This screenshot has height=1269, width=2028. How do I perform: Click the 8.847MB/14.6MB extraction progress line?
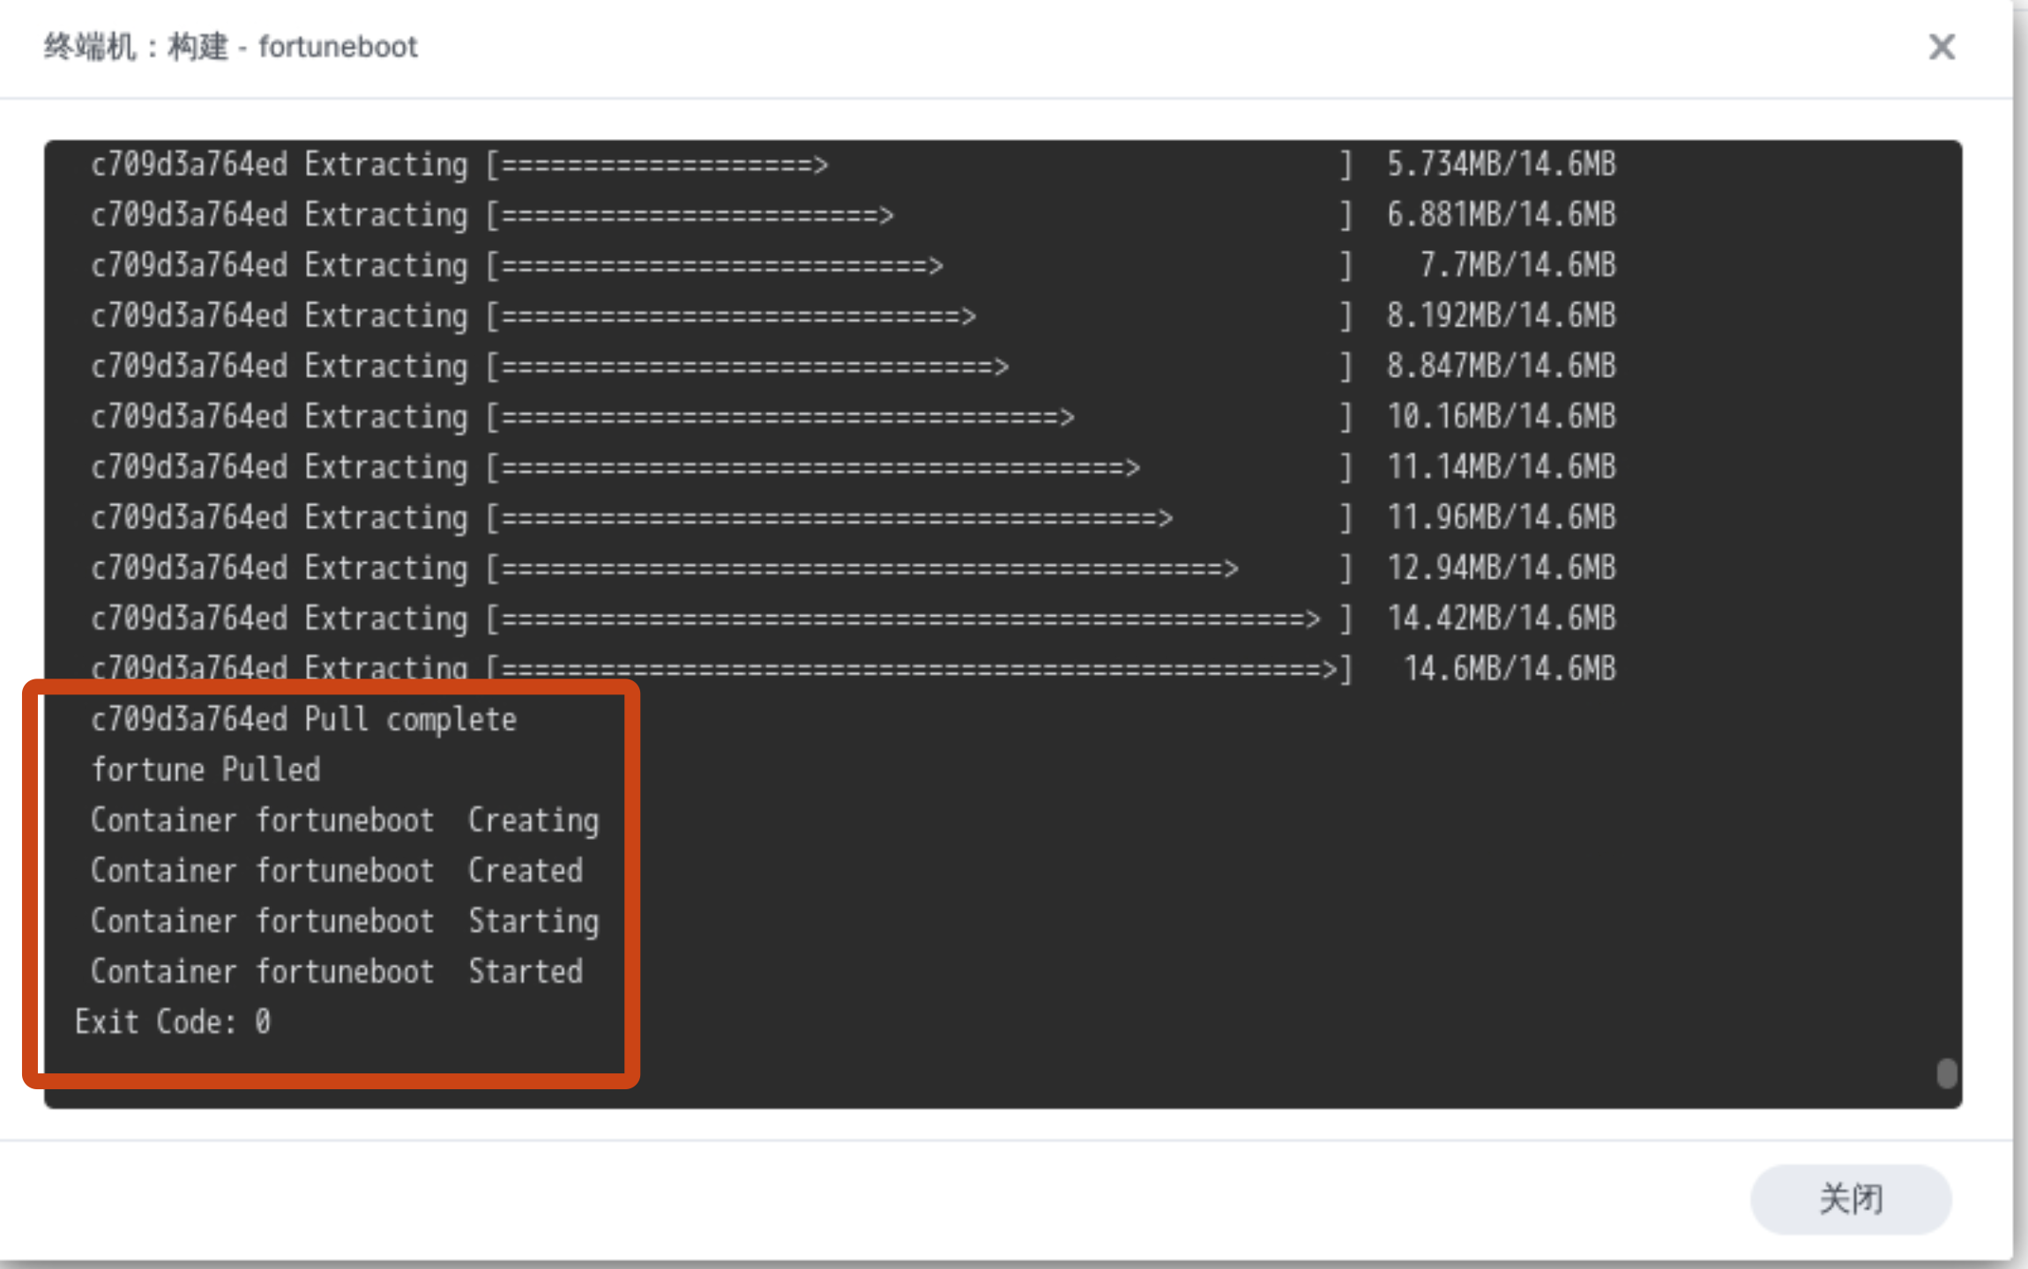pyautogui.click(x=852, y=367)
